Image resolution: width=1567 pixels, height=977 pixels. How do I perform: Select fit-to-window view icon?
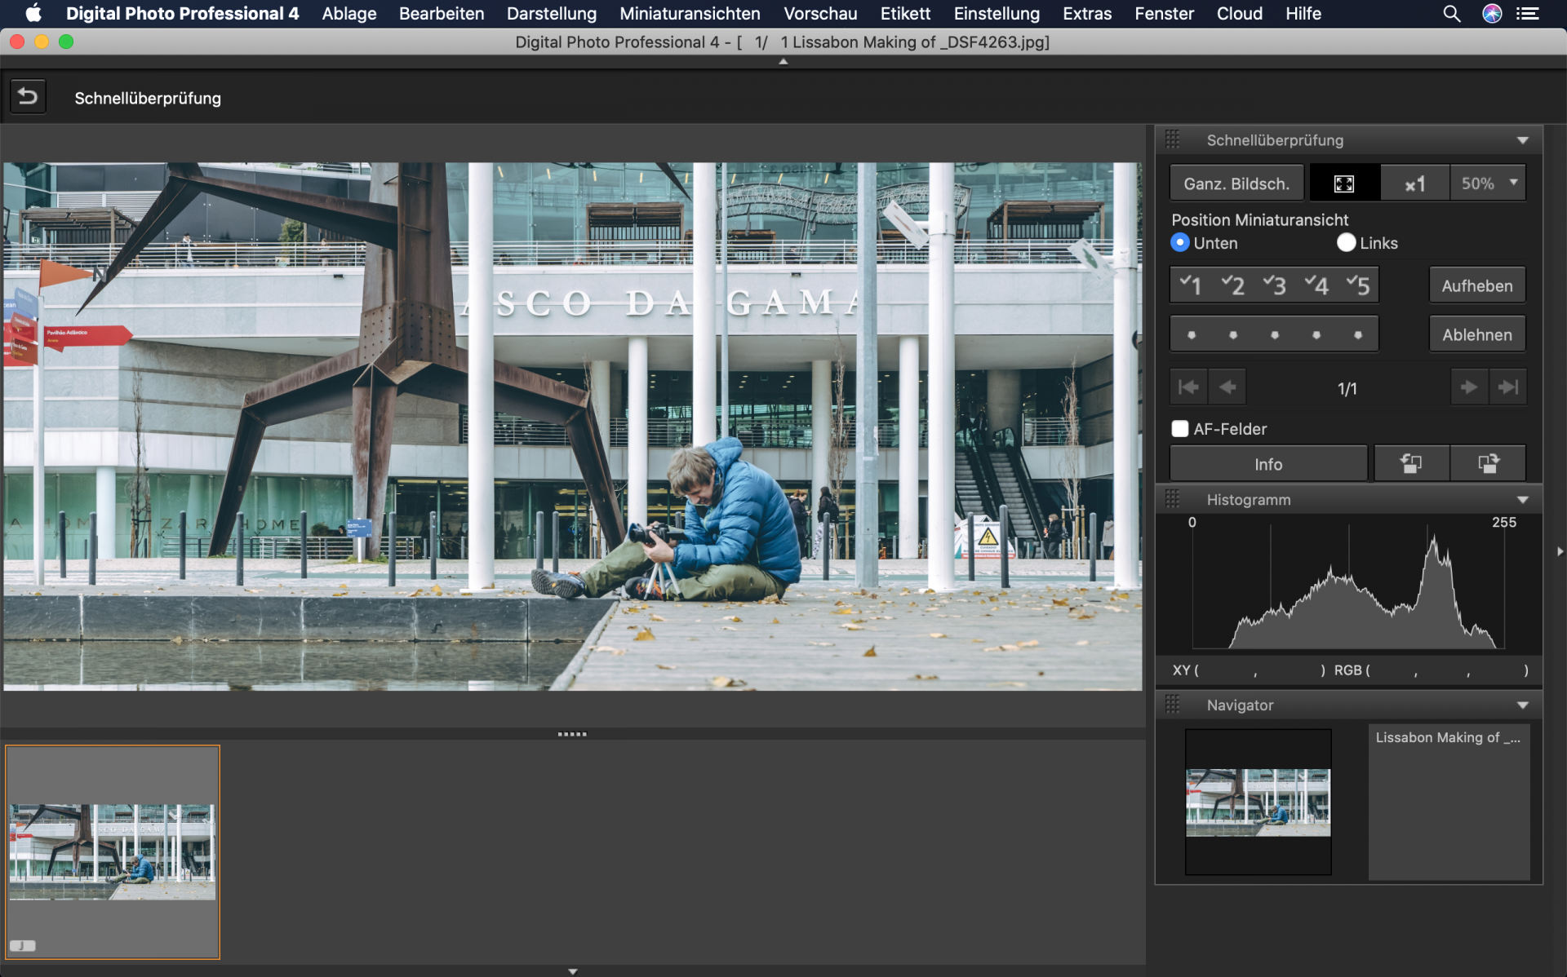coord(1344,183)
